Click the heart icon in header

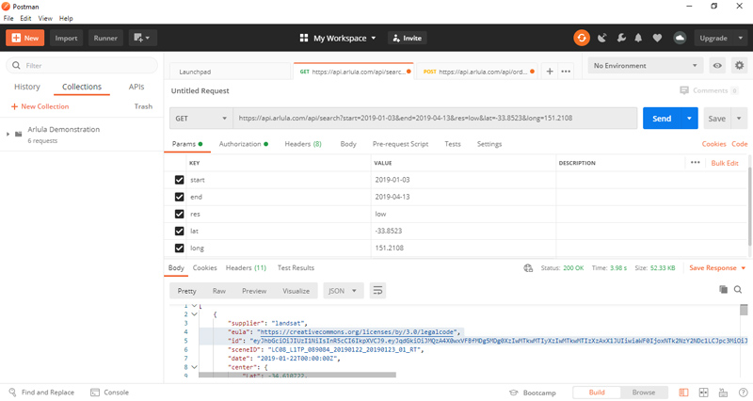coord(657,38)
